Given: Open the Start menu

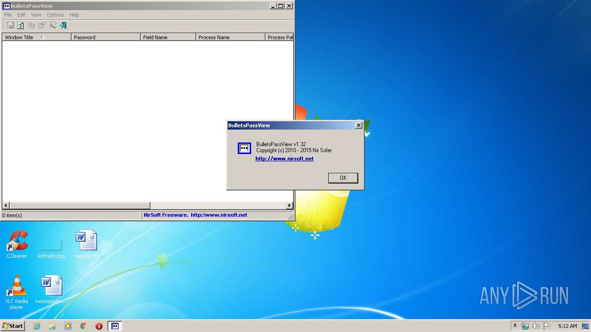Looking at the screenshot, I should 12,326.
